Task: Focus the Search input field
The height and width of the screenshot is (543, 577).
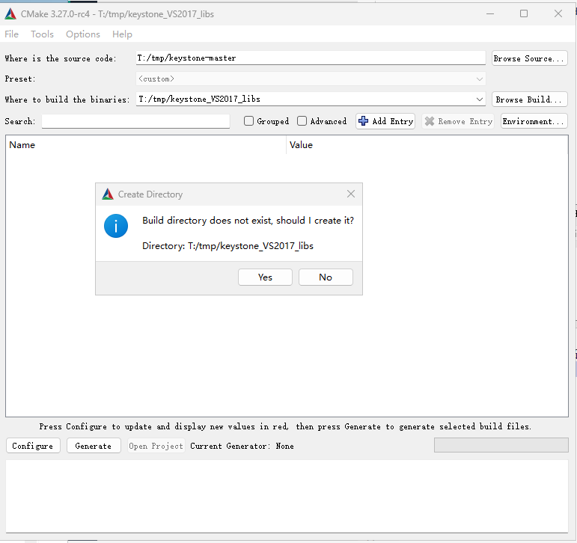Action: 135,121
